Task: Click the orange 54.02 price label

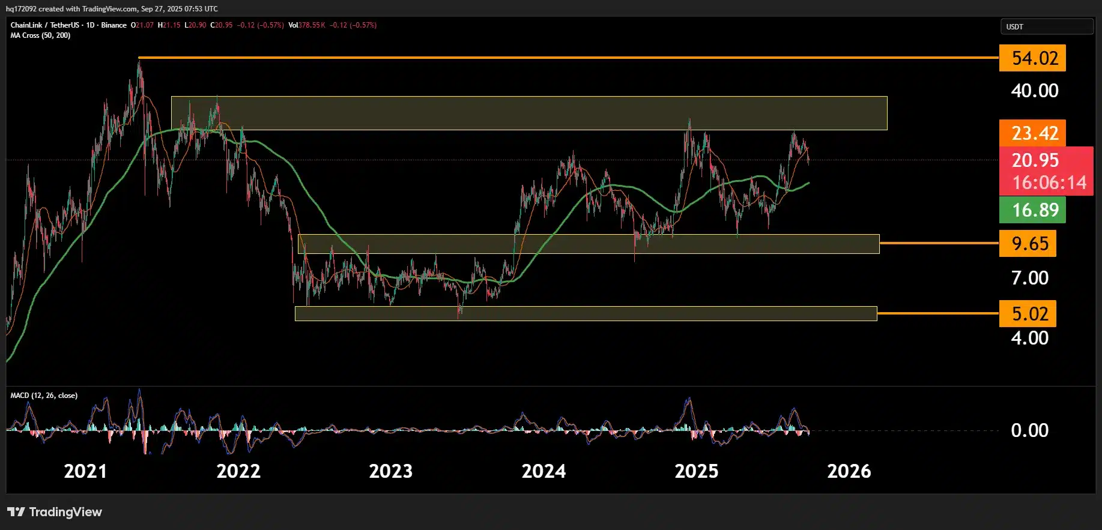Action: [1032, 58]
